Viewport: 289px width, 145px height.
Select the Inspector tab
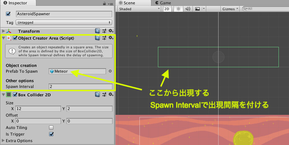coord(18,3)
